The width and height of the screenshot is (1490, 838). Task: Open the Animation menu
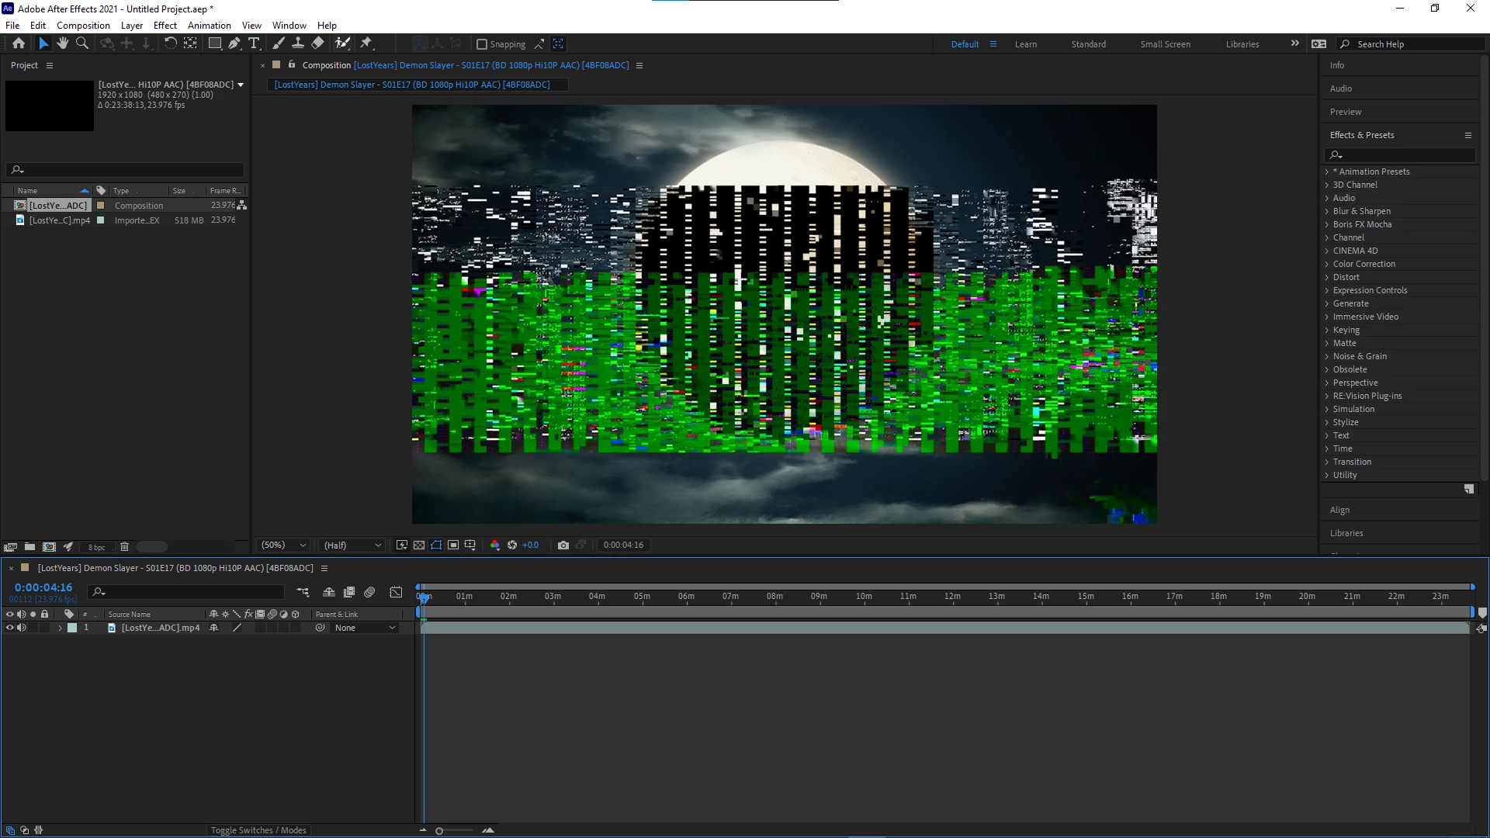point(209,26)
